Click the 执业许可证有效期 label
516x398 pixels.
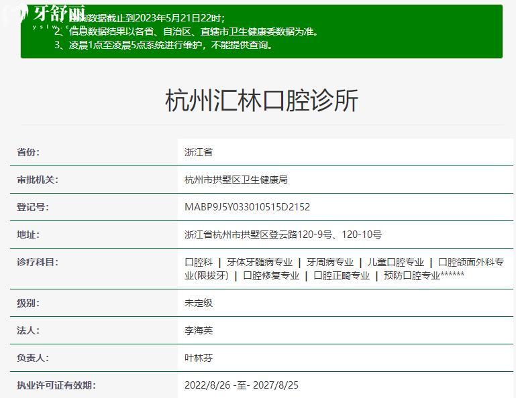pos(56,385)
